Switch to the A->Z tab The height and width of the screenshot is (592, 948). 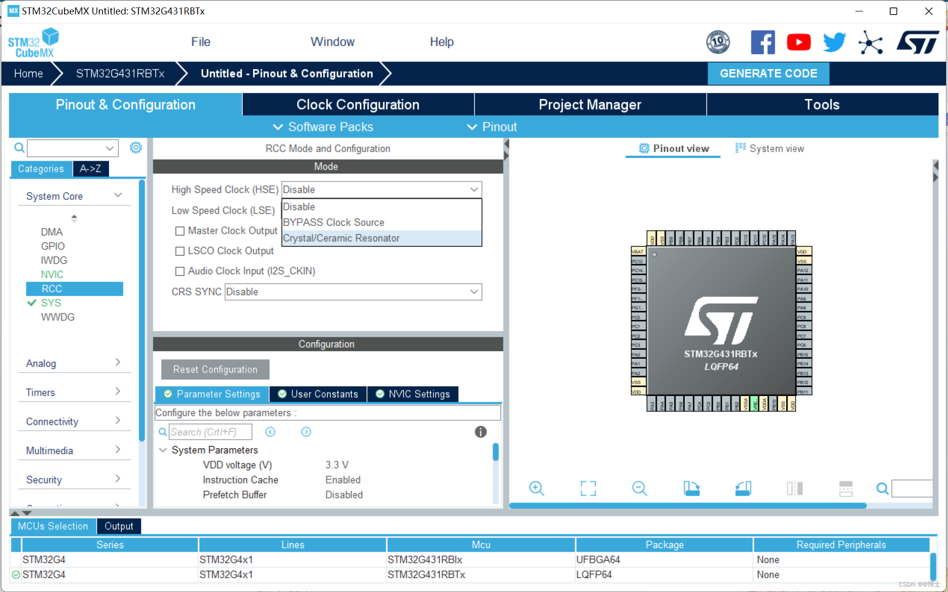(91, 169)
